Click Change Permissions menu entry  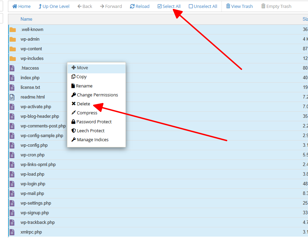tap(95, 95)
